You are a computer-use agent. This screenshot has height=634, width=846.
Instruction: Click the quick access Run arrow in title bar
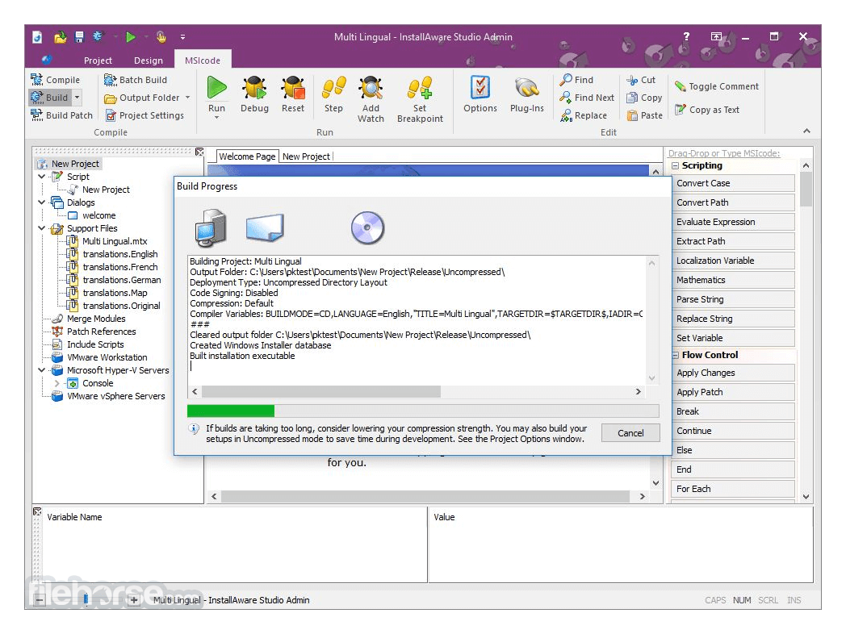tap(130, 36)
